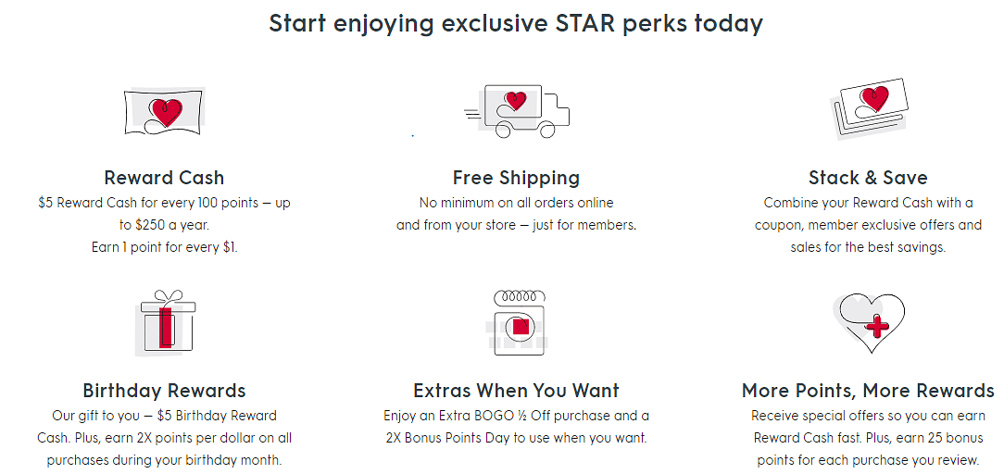Click the heart with plus sign icon
The width and height of the screenshot is (1004, 474).
pos(868,322)
